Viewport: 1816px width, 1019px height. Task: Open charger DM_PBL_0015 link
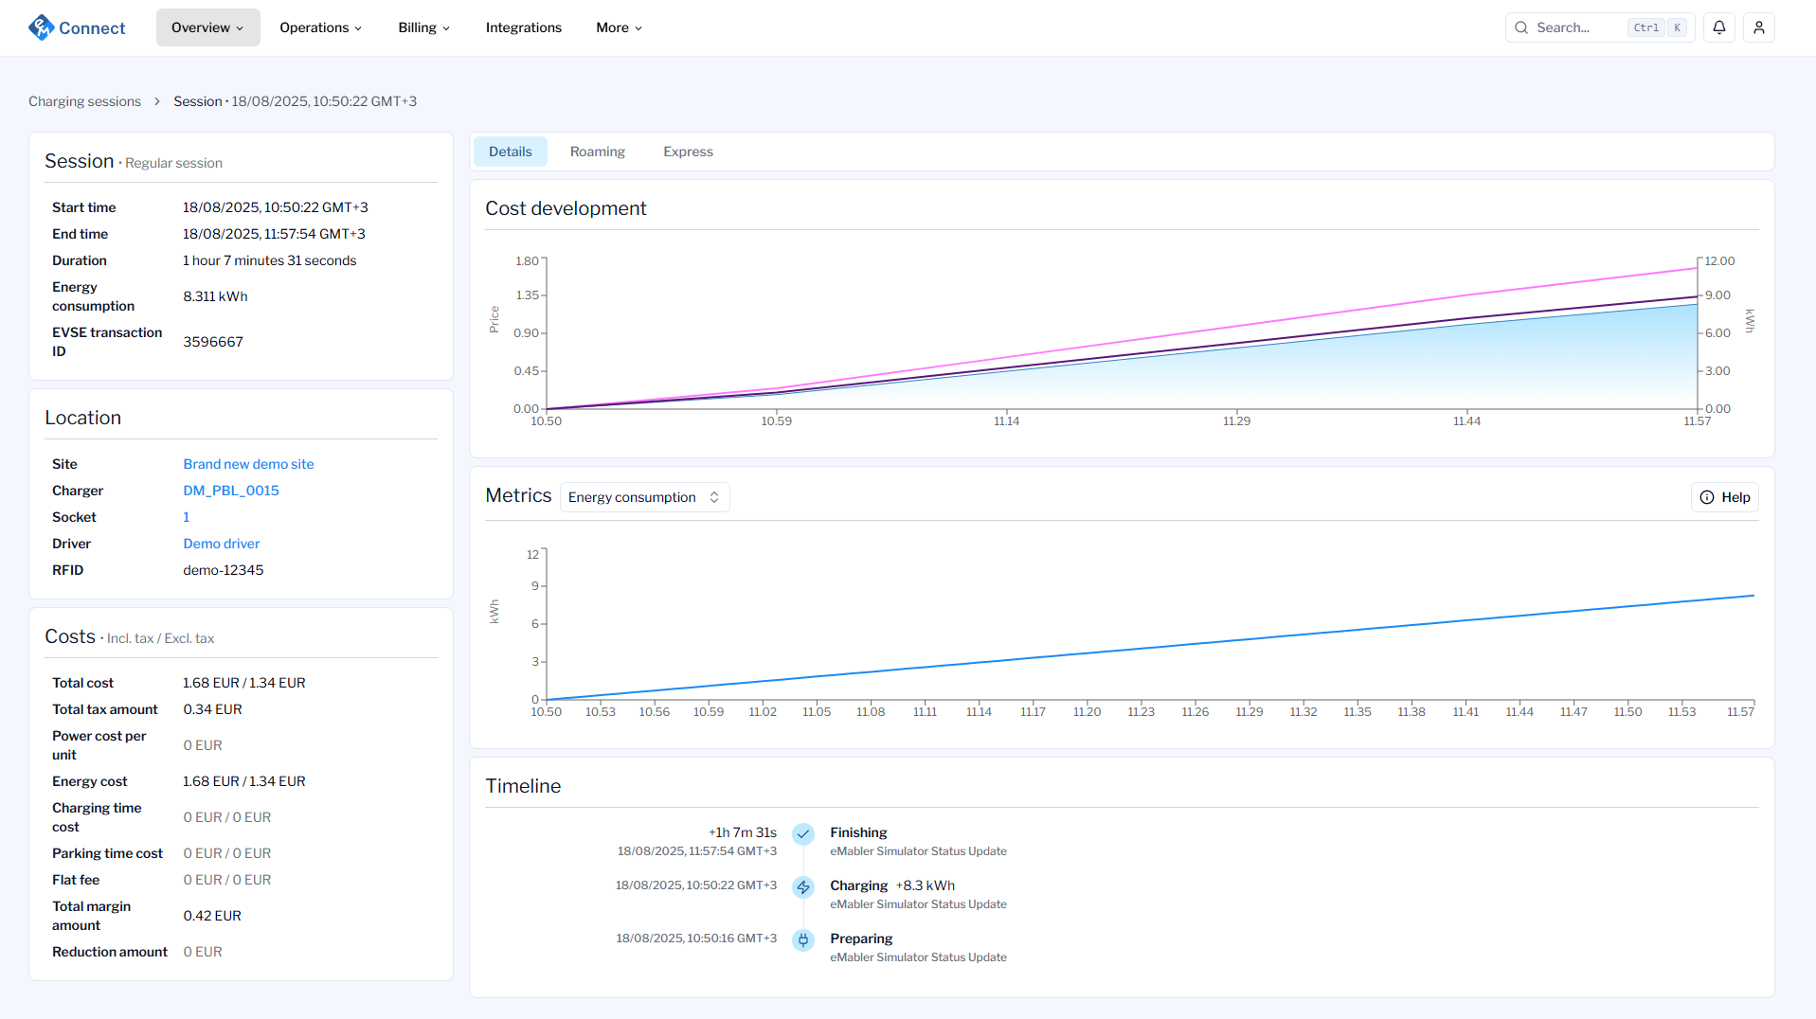tap(231, 491)
